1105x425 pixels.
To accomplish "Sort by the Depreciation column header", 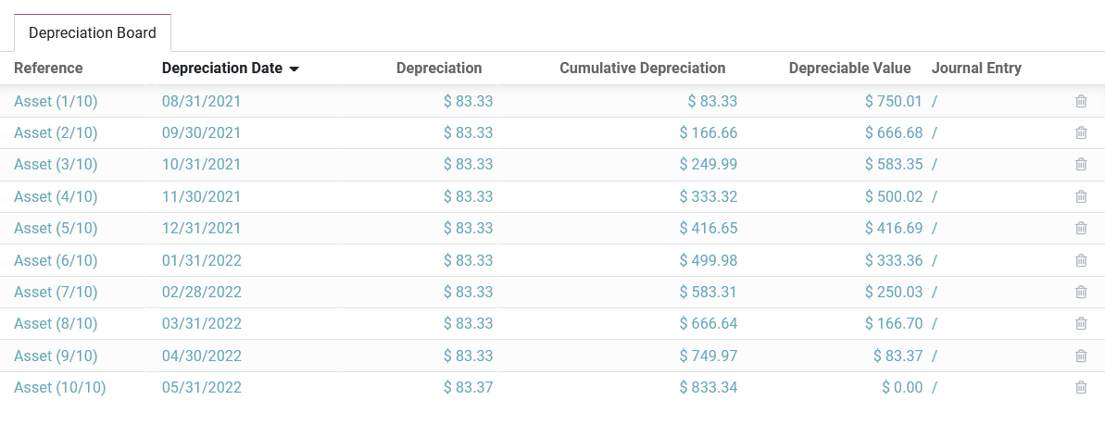I will [439, 69].
